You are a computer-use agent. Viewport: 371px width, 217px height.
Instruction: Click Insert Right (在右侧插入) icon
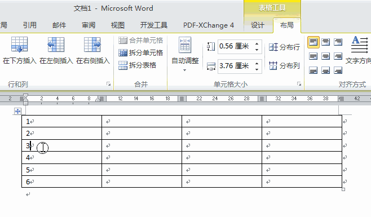coord(92,45)
